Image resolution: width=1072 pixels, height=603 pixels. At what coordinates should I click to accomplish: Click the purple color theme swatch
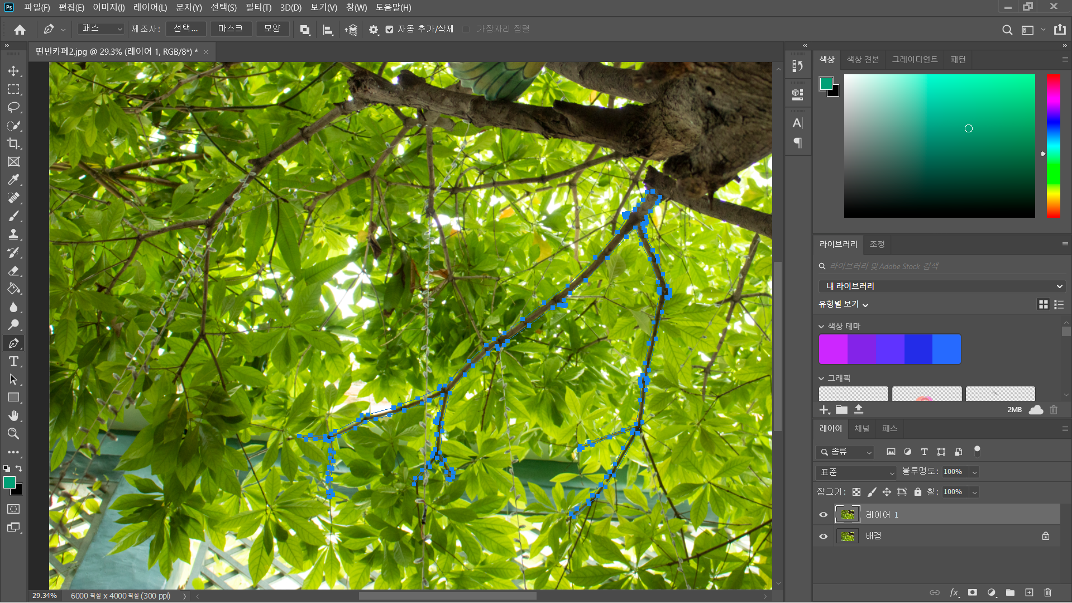pyautogui.click(x=862, y=350)
